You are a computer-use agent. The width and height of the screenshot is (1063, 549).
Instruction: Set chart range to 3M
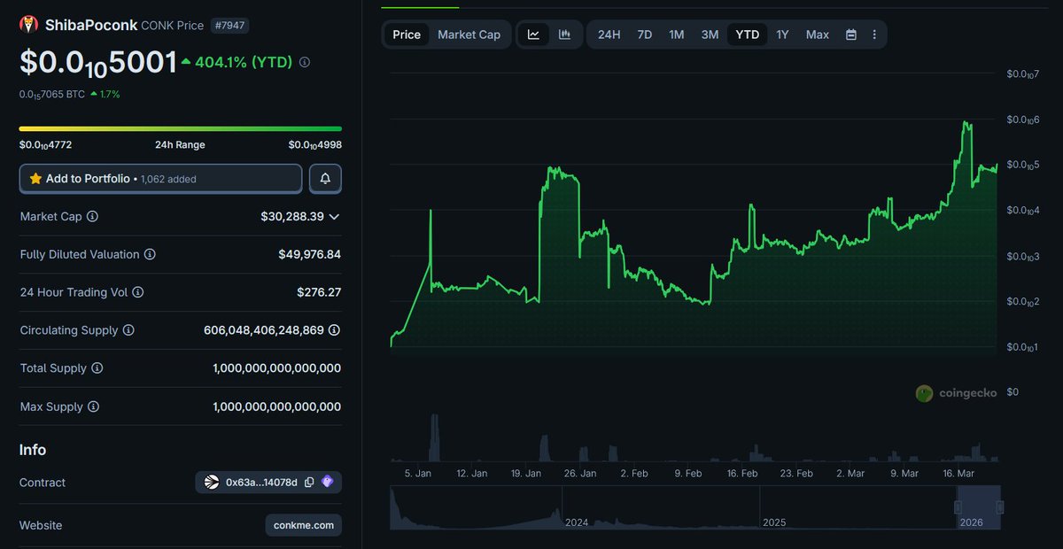[710, 35]
